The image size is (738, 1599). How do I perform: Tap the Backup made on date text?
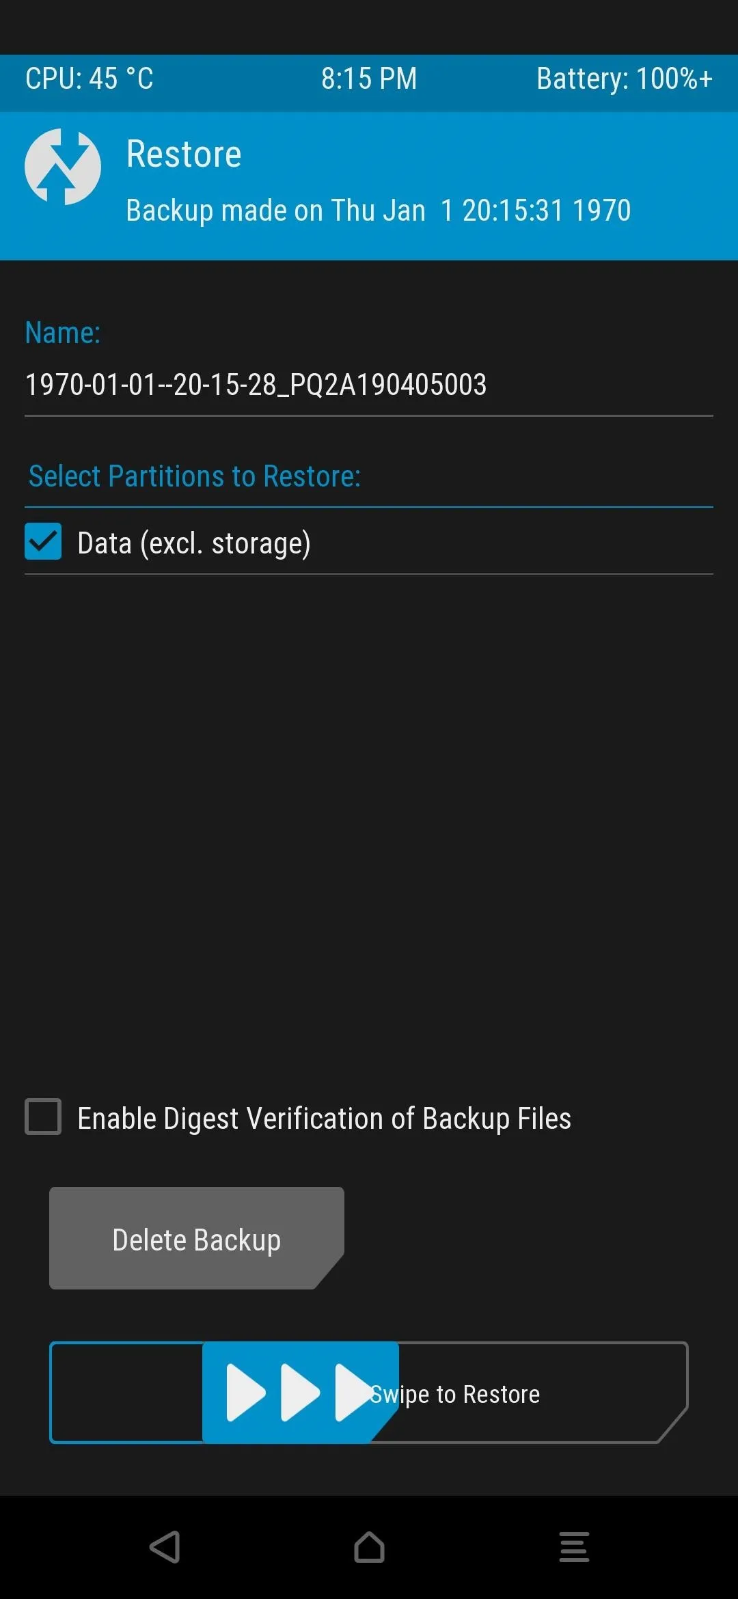(x=379, y=210)
